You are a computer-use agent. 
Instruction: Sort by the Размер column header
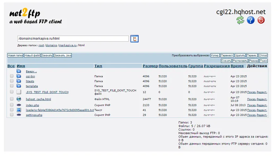click(x=150, y=66)
